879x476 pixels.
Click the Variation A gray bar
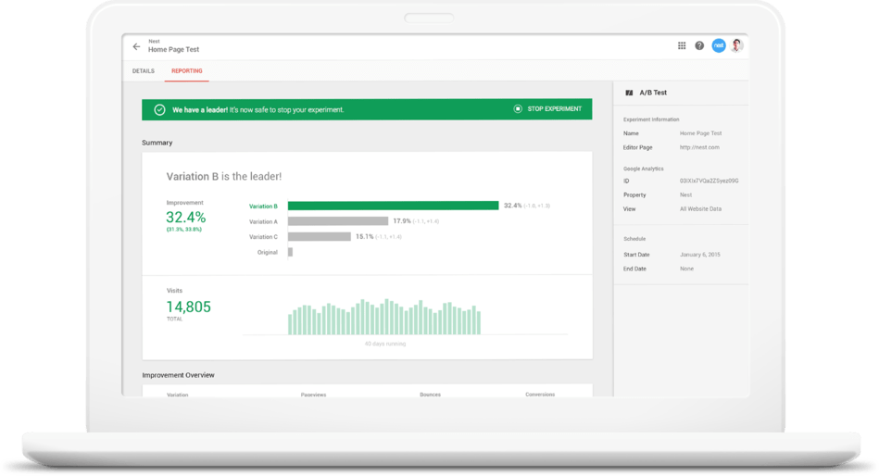coord(338,221)
